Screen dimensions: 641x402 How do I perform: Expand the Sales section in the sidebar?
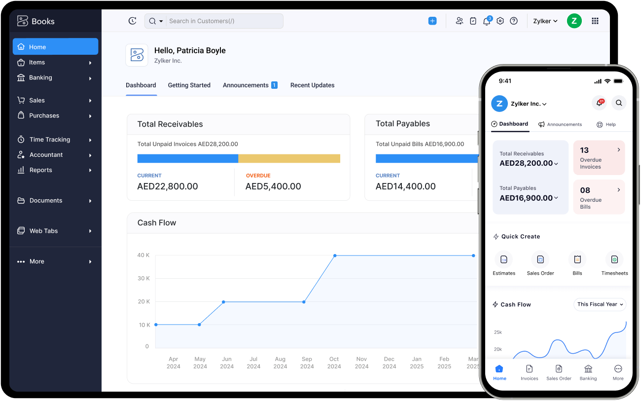coord(55,100)
